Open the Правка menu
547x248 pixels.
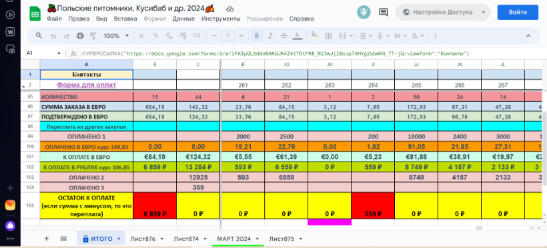pos(79,19)
